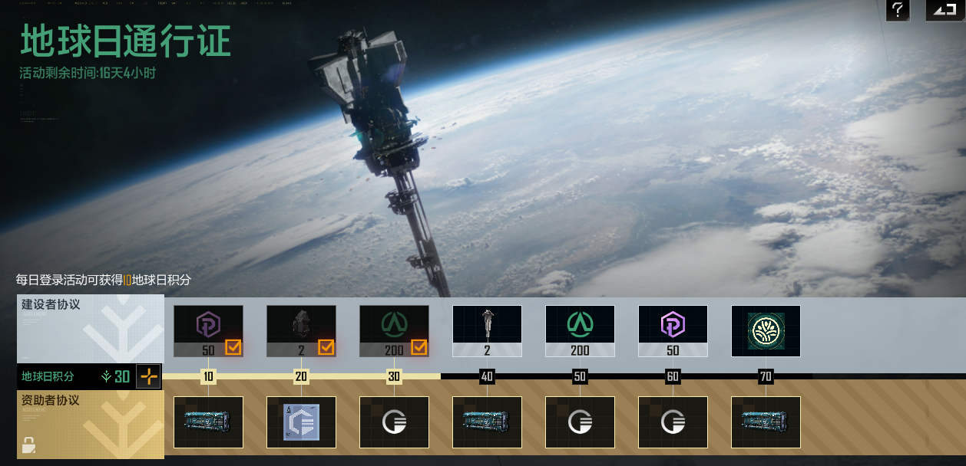Image resolution: width=966 pixels, height=466 pixels.
Task: Select builder reward green 200 at 50 points
Action: 580,331
